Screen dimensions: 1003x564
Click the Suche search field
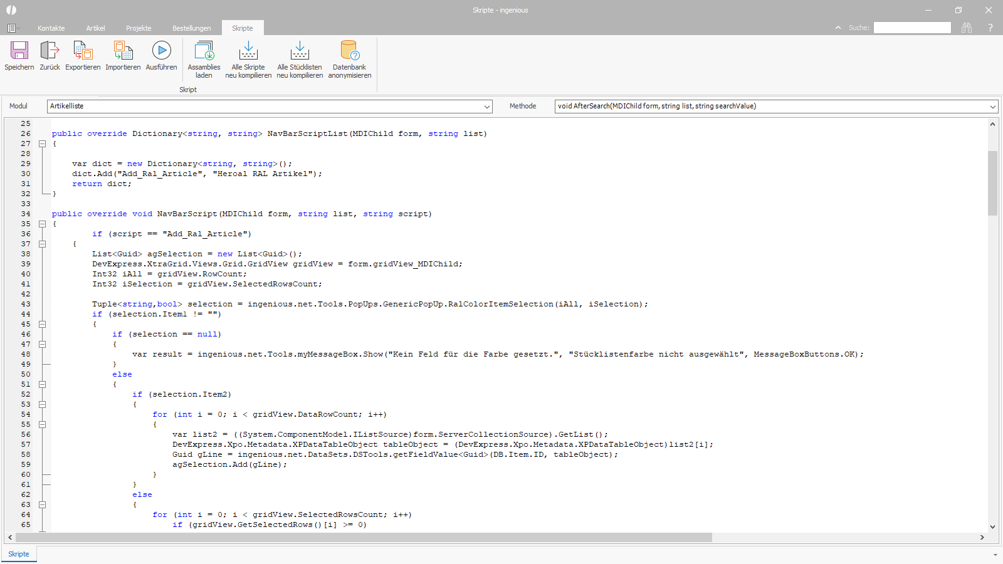click(911, 28)
